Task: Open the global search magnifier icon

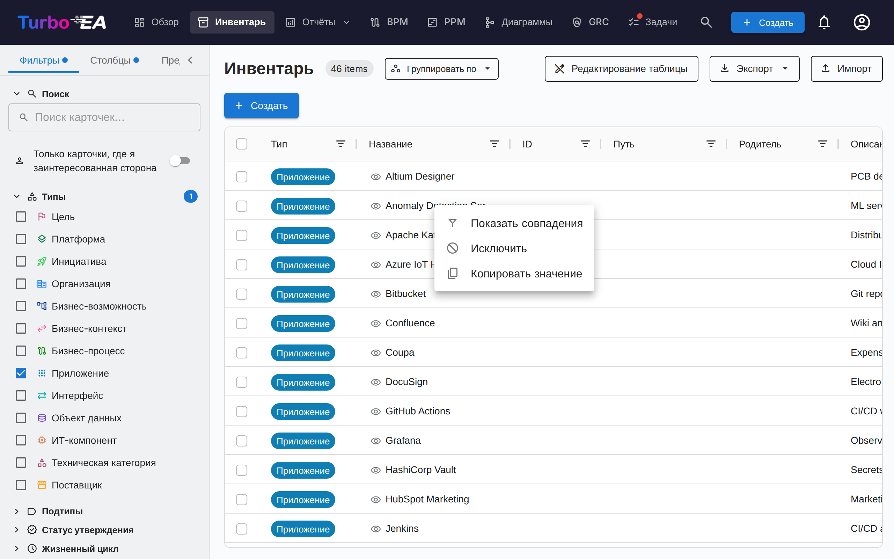Action: click(706, 22)
